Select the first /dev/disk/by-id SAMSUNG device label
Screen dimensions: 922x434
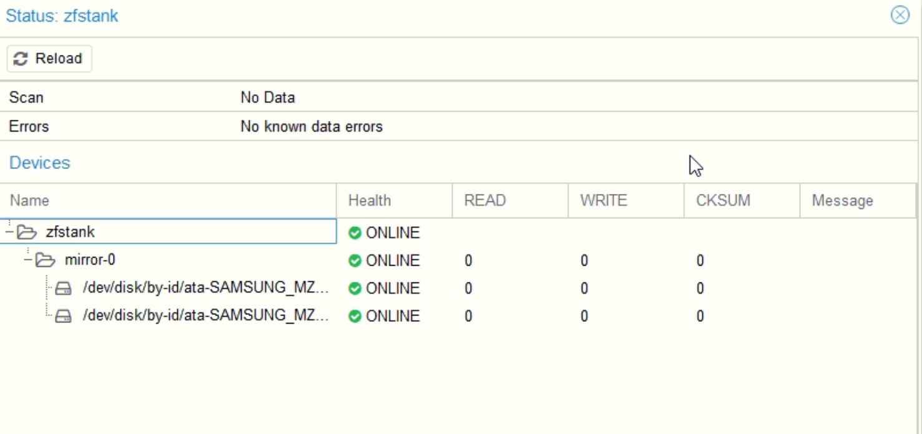(x=205, y=288)
